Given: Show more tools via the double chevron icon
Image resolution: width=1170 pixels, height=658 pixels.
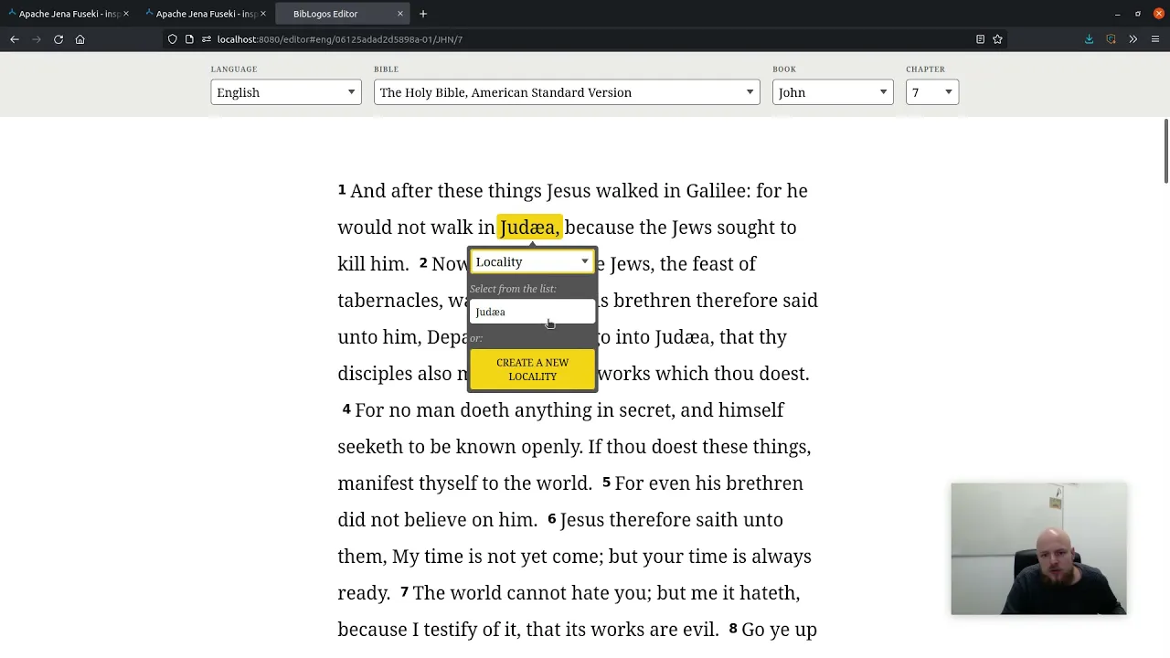Looking at the screenshot, I should pyautogui.click(x=1133, y=39).
